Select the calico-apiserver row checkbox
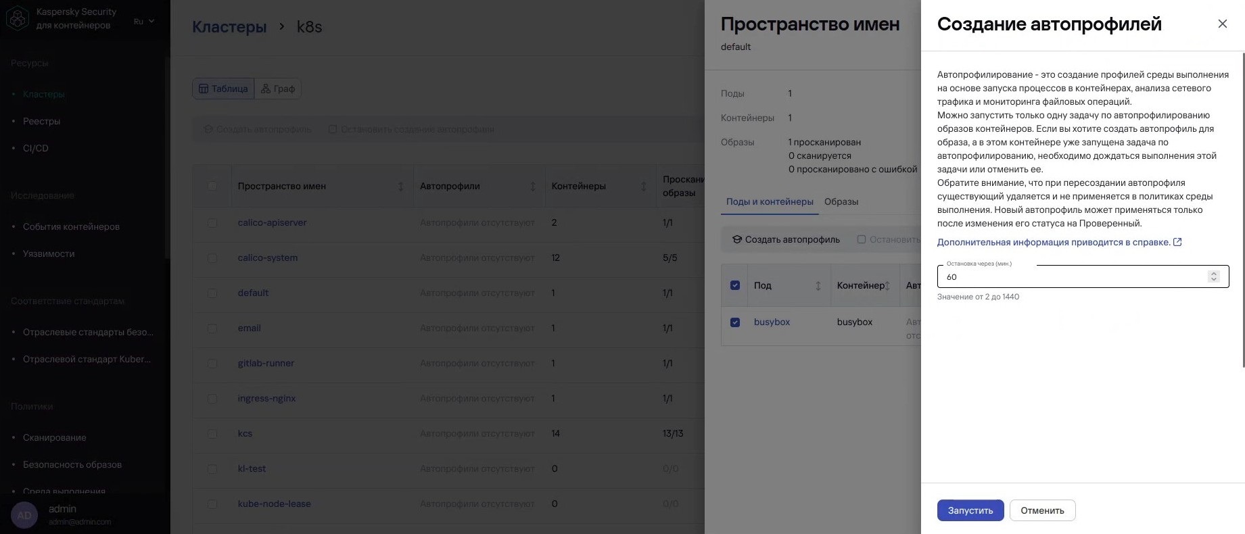 coord(212,222)
